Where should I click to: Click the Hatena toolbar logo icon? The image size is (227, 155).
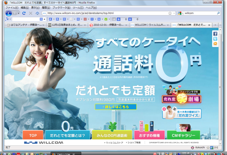tap(7, 19)
